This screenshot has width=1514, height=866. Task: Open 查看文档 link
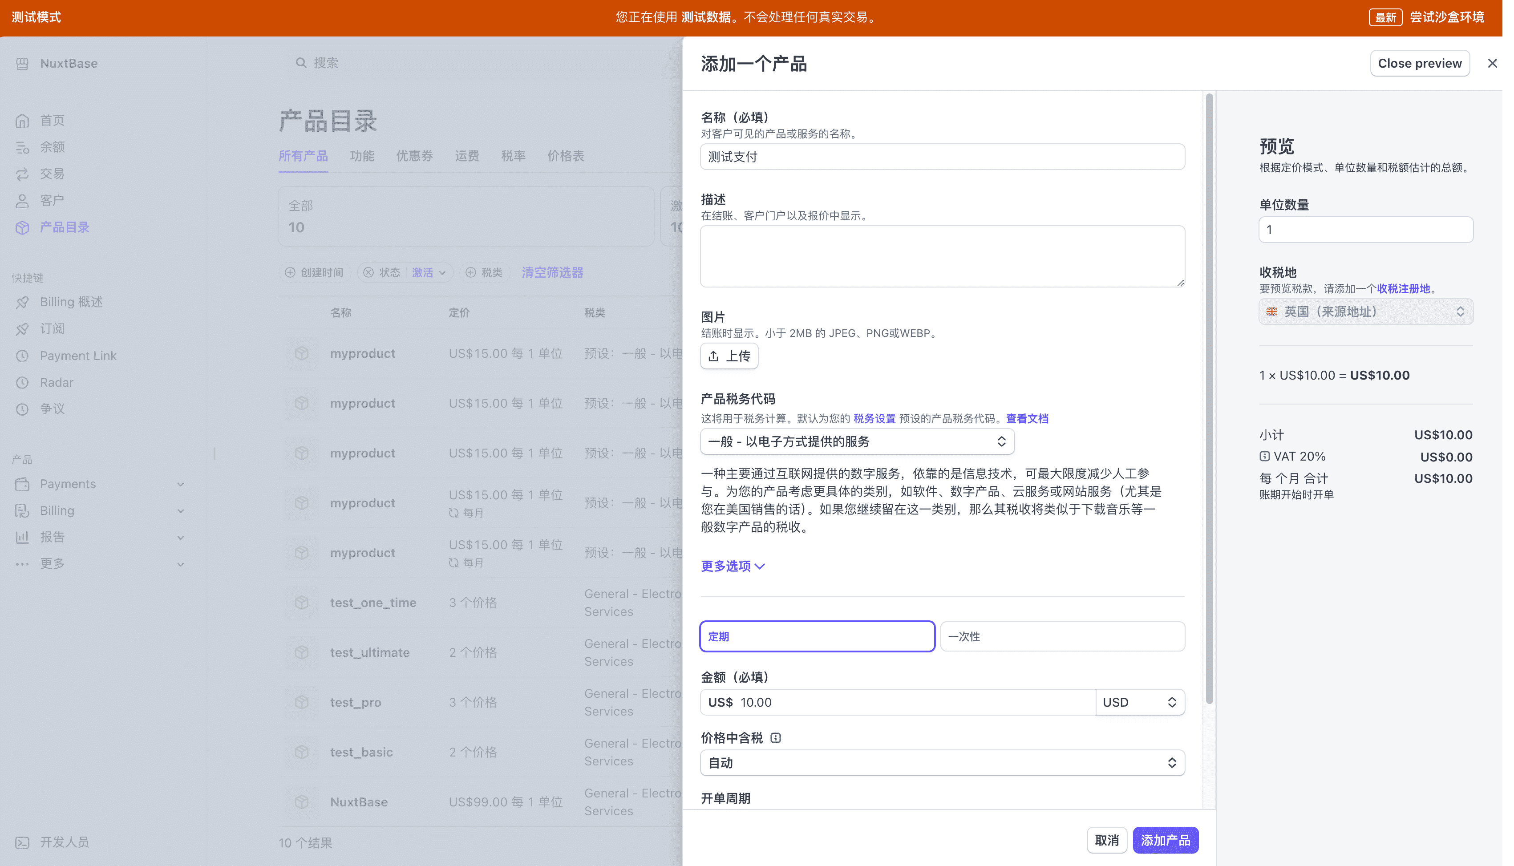click(x=1027, y=419)
